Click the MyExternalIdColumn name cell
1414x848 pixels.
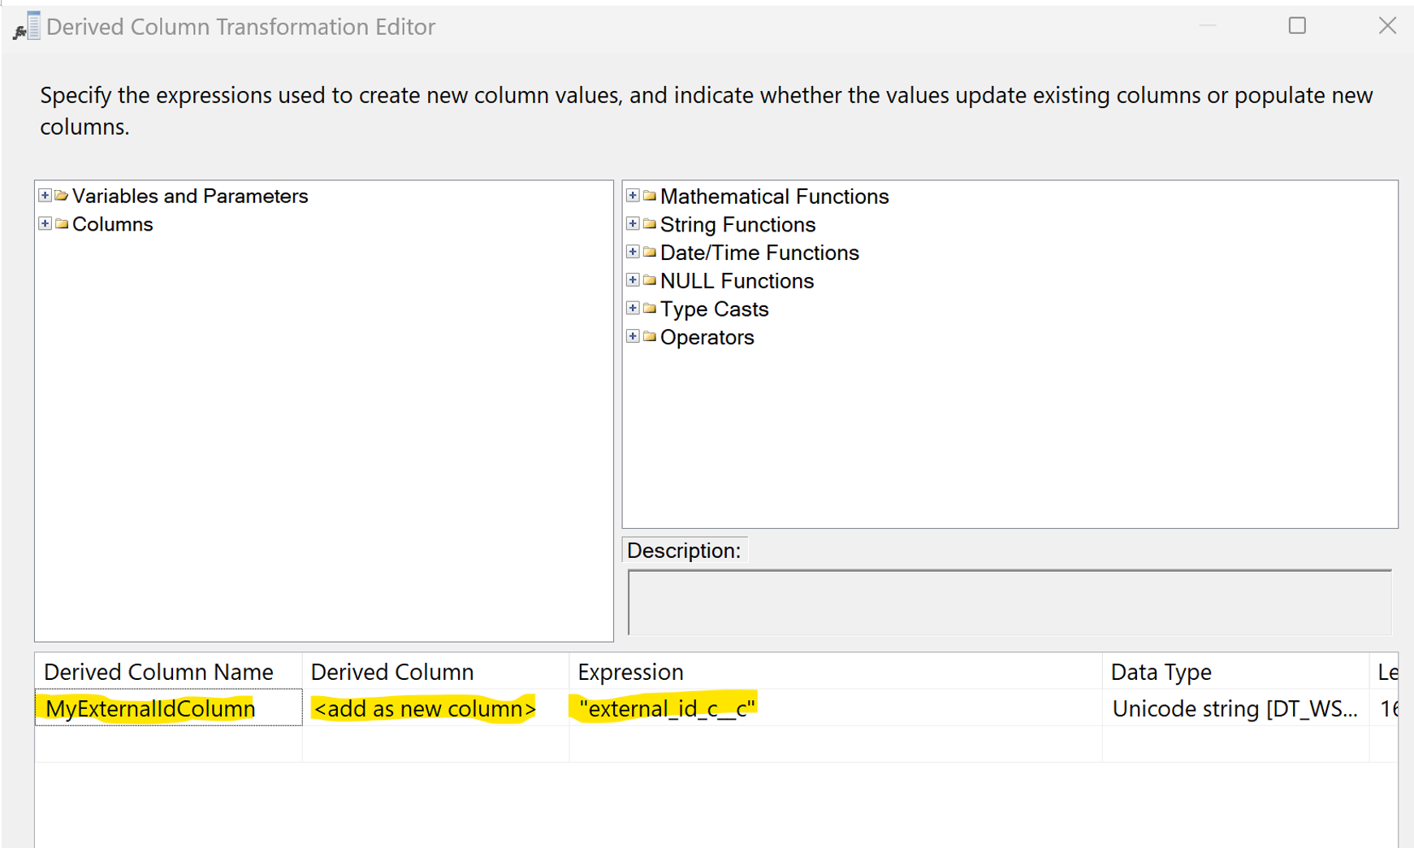[168, 708]
